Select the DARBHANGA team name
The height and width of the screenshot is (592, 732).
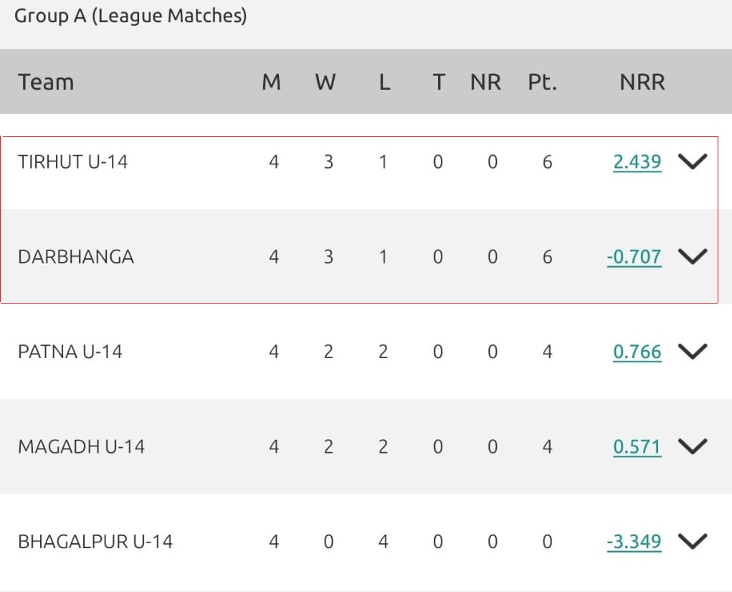tap(76, 257)
